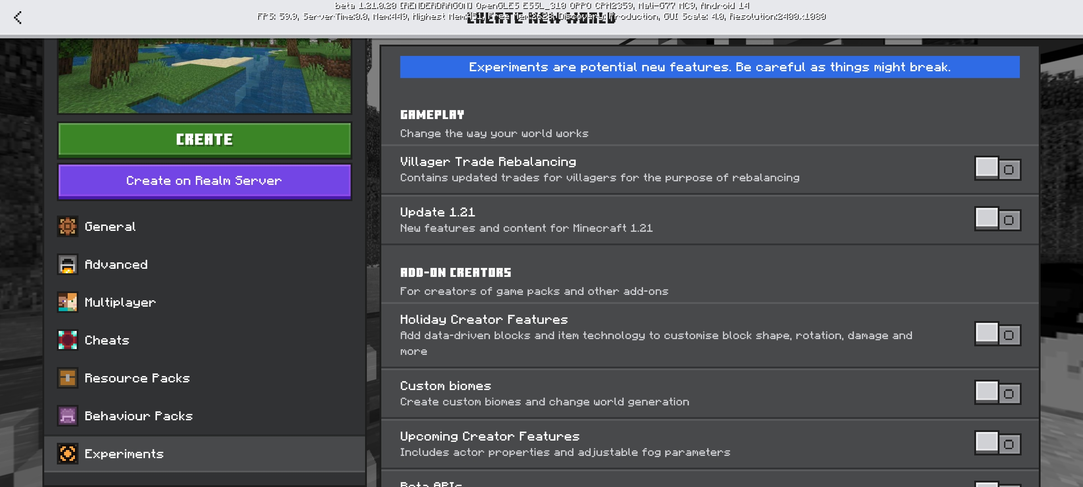Image resolution: width=1083 pixels, height=487 pixels.
Task: Click the Behaviour Packs purple icon
Action: (68, 416)
